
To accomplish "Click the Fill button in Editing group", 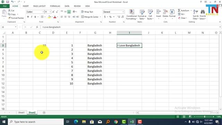I will (x=181, y=14).
